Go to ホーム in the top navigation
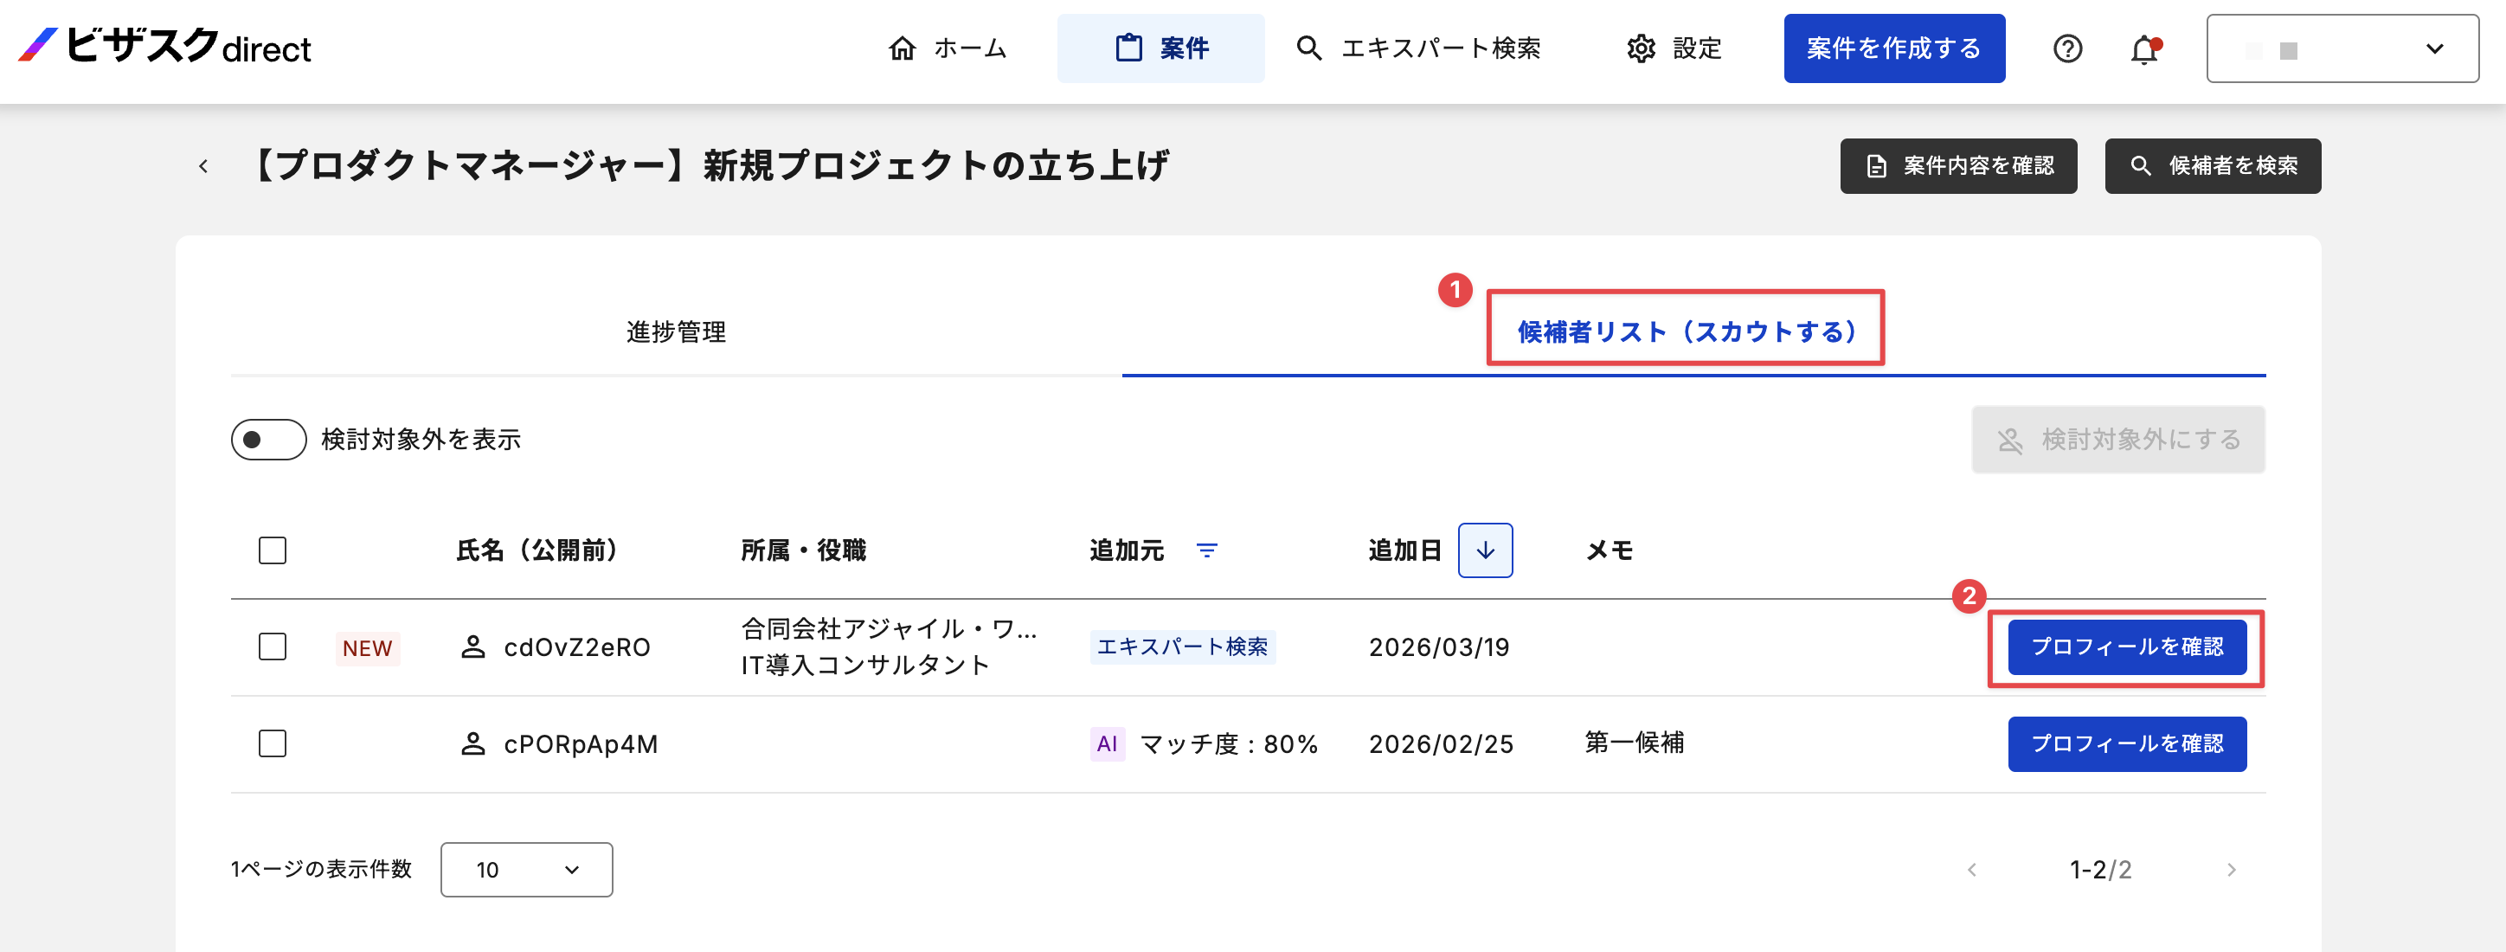Viewport: 2506px width, 952px height. pos(947,48)
